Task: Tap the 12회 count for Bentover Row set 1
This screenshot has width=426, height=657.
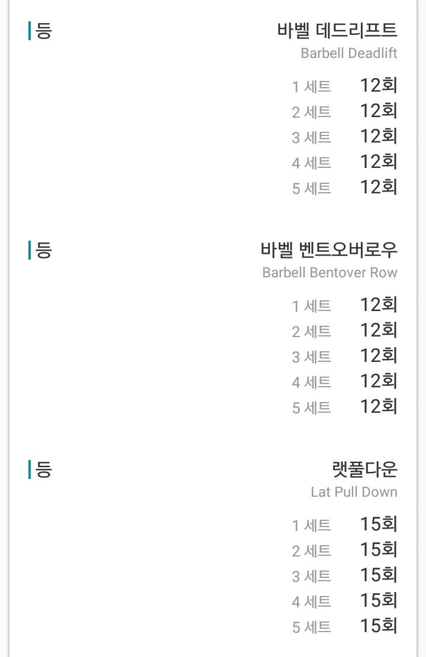Action: 378,305
